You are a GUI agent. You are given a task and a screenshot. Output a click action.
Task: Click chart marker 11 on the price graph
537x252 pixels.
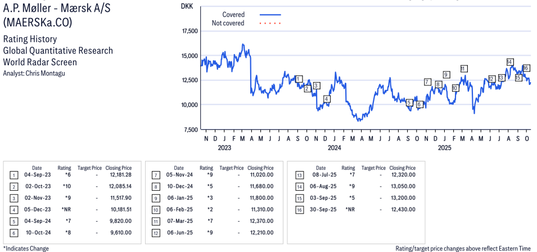pos(463,69)
